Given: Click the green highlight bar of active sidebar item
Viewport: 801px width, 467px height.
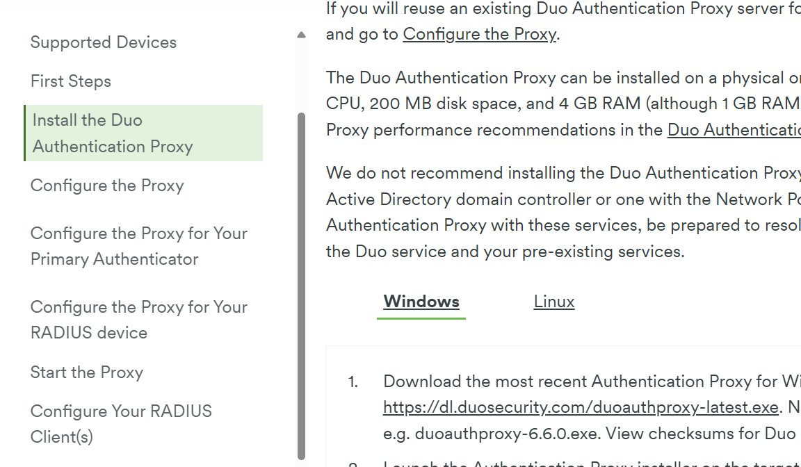Looking at the screenshot, I should point(24,133).
